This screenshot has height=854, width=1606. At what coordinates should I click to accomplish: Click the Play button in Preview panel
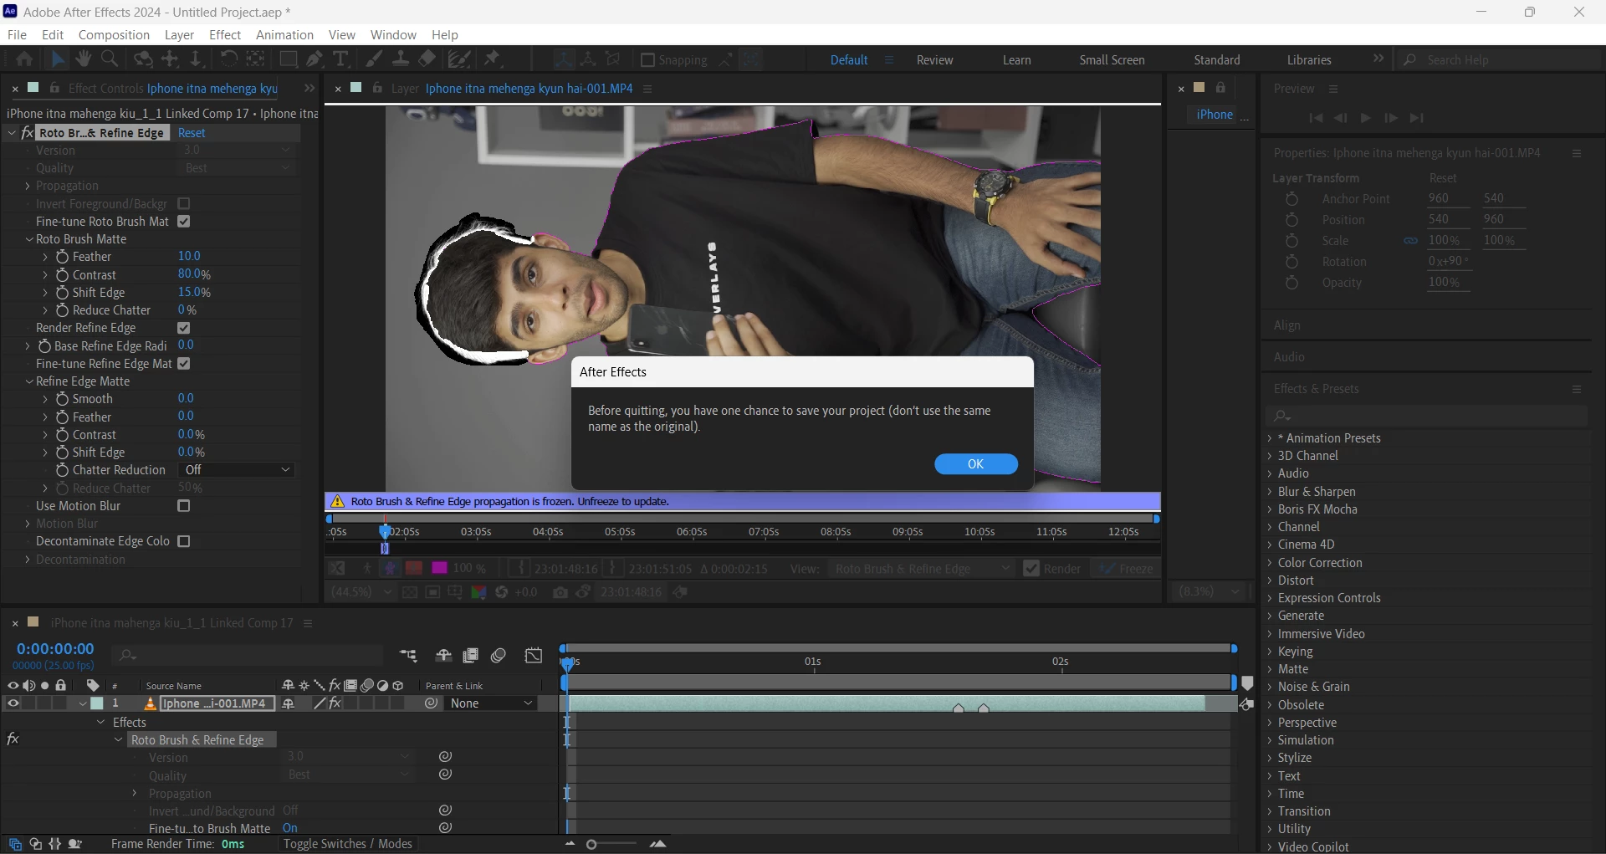[1366, 118]
